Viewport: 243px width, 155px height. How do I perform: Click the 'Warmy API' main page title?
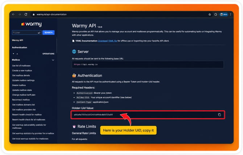coord(84,26)
